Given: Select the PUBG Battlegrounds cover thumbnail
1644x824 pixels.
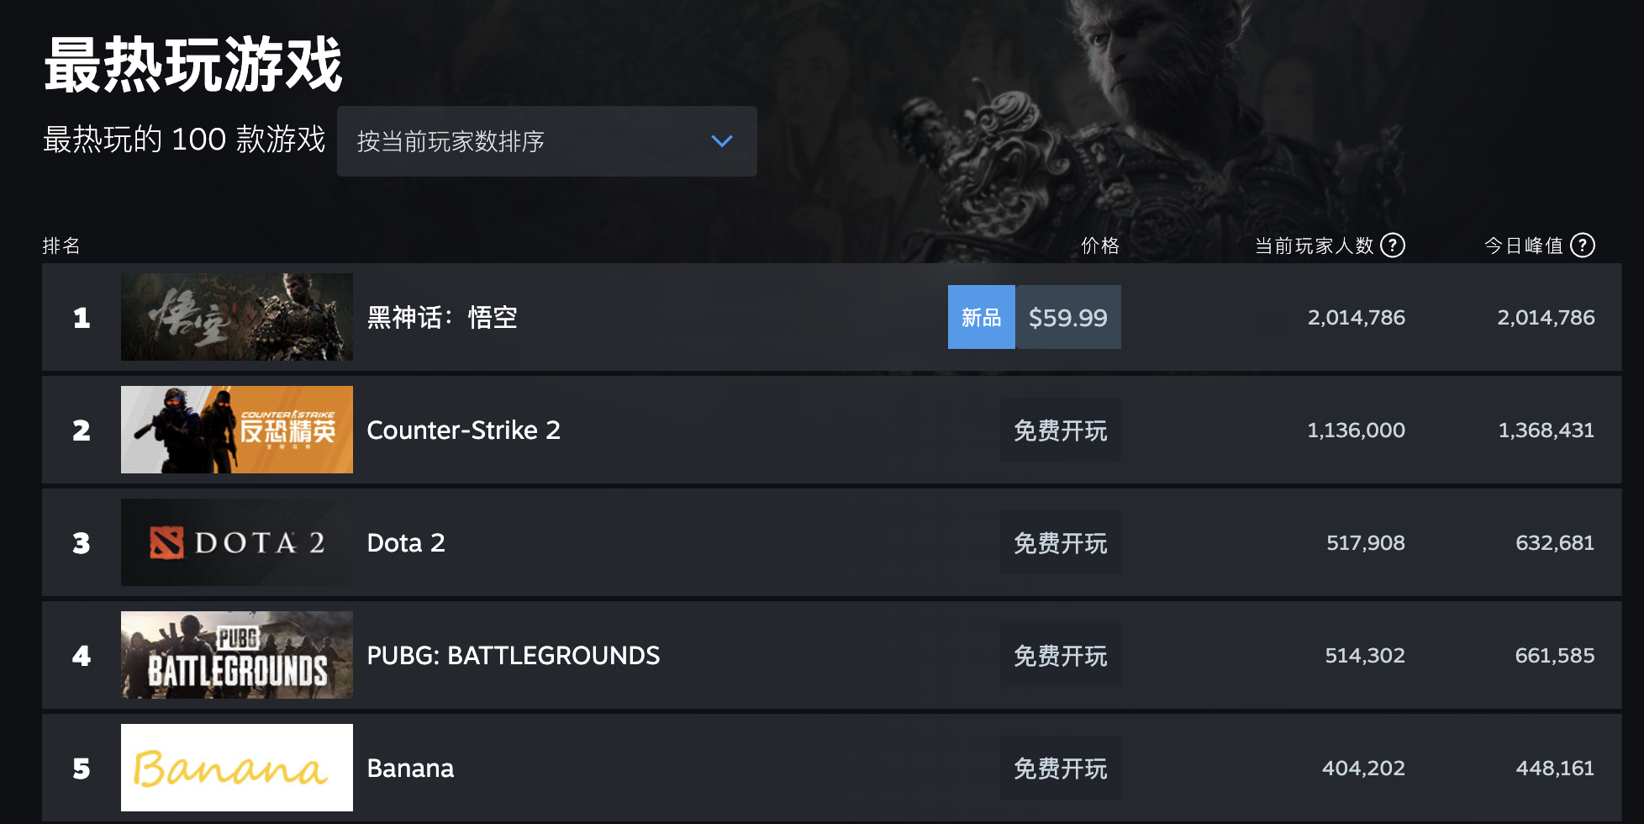Looking at the screenshot, I should [x=237, y=655].
